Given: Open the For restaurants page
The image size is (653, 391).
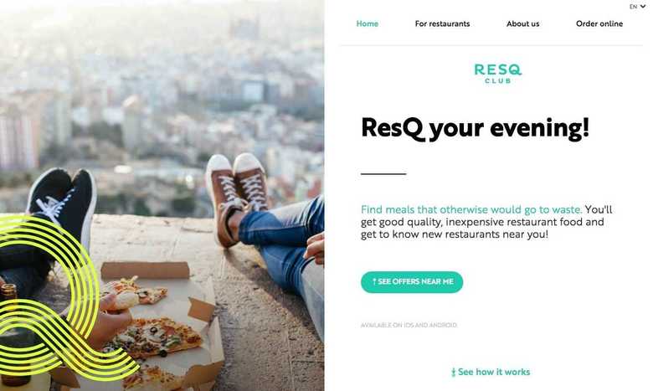Looking at the screenshot, I should pos(442,23).
